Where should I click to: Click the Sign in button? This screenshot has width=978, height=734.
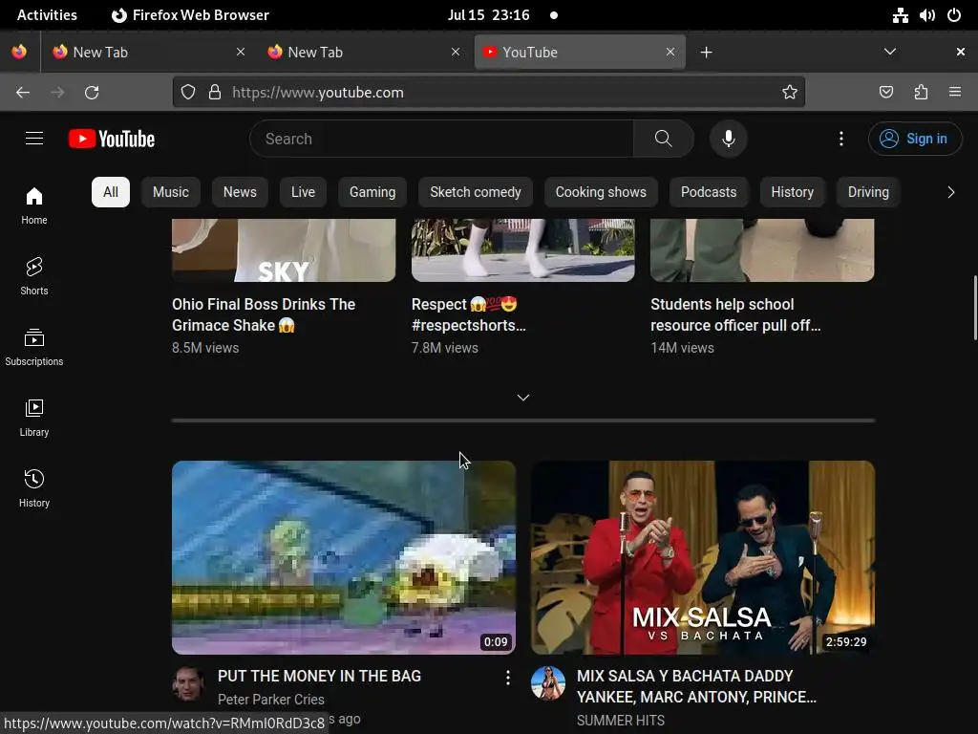click(914, 139)
